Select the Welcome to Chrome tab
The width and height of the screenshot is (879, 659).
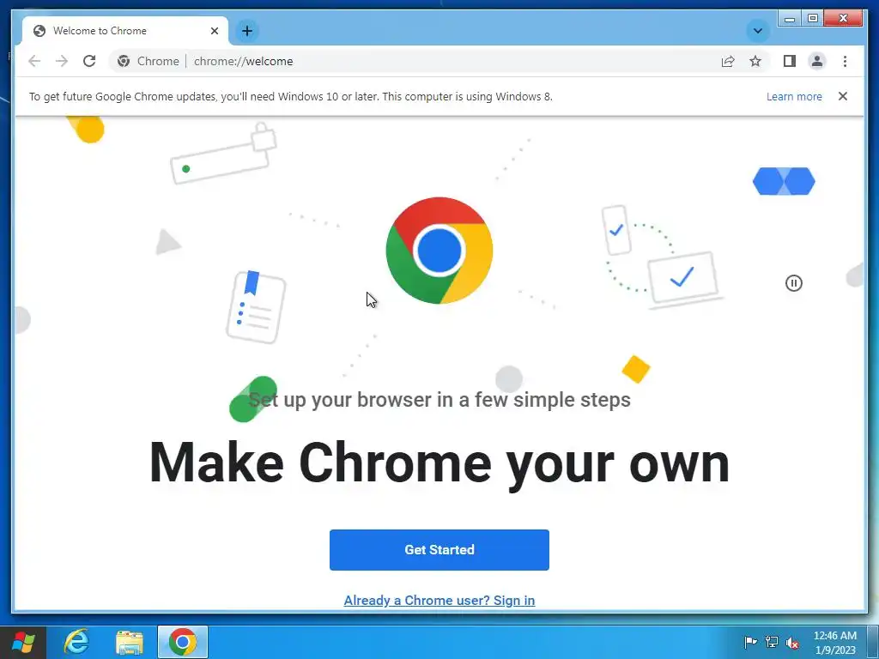(125, 31)
